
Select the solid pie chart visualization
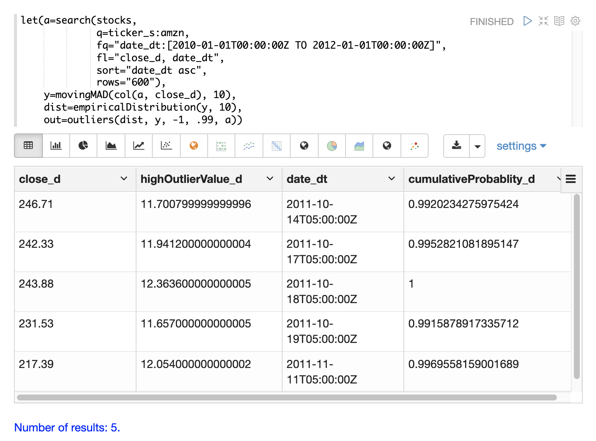click(83, 146)
